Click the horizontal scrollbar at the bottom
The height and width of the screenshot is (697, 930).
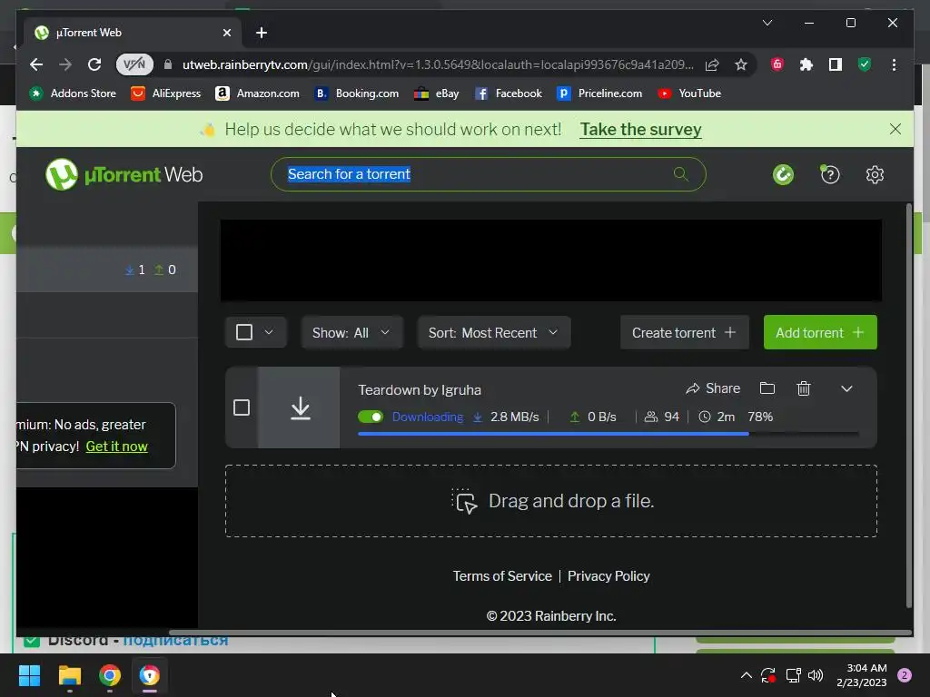click(x=539, y=633)
